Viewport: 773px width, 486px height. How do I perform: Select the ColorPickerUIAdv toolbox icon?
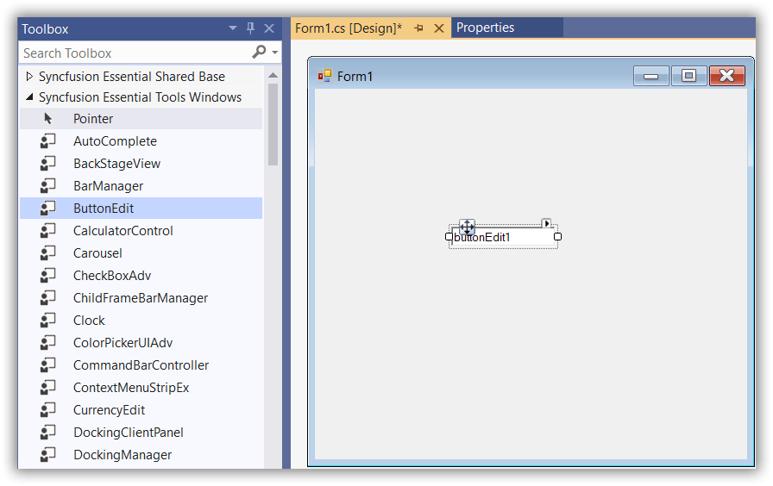point(47,343)
